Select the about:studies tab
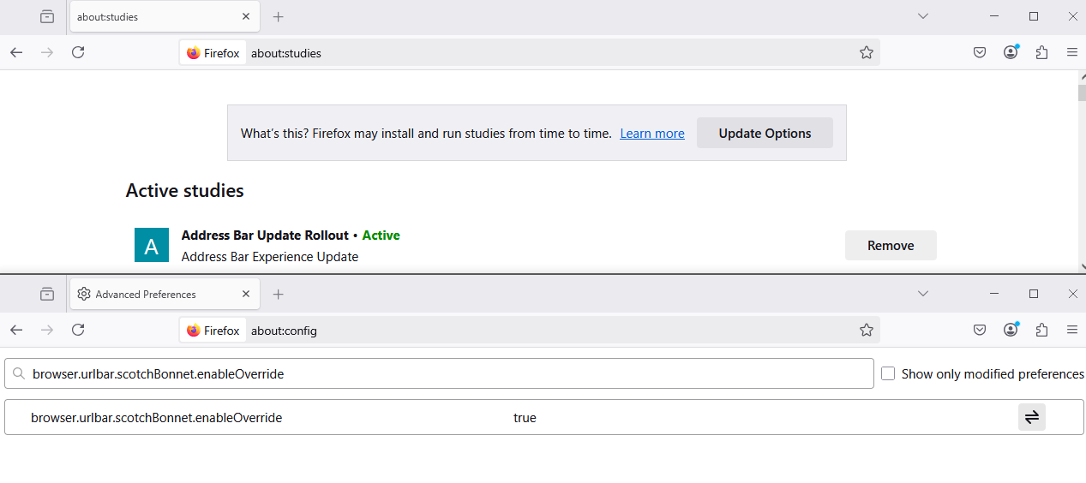 165,16
